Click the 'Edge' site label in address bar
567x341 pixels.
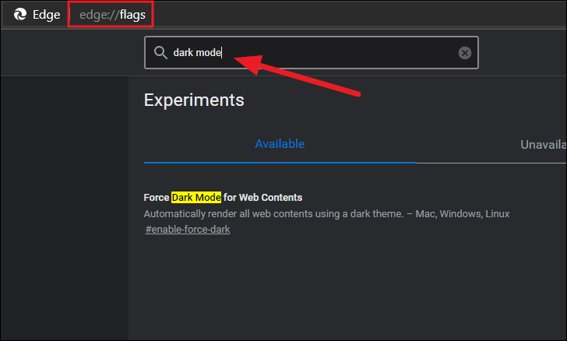46,15
